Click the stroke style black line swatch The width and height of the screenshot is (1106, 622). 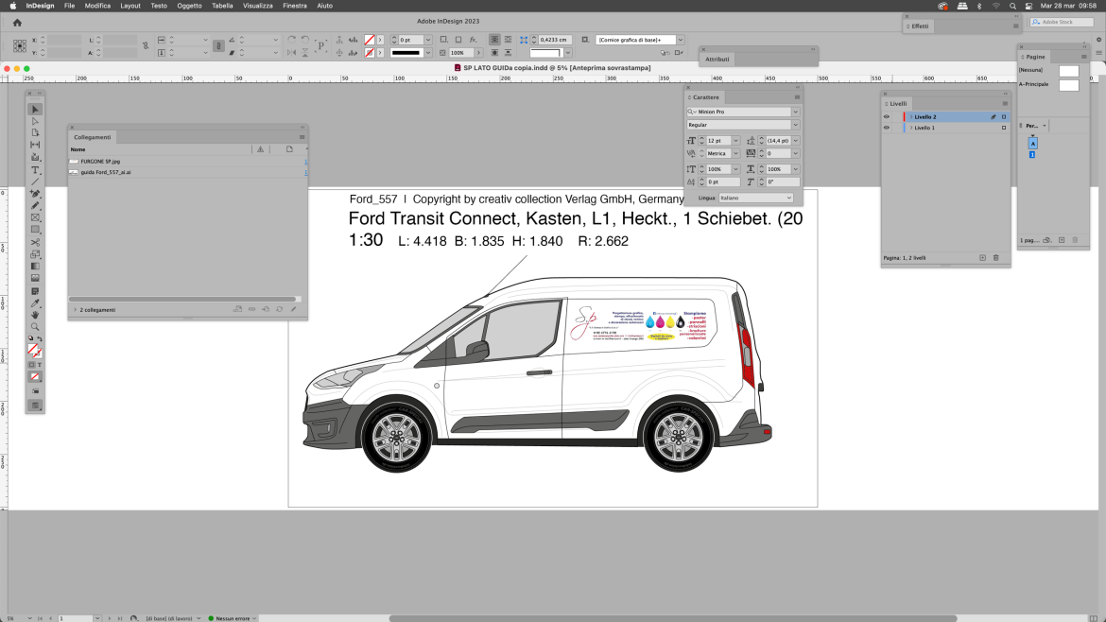(406, 53)
